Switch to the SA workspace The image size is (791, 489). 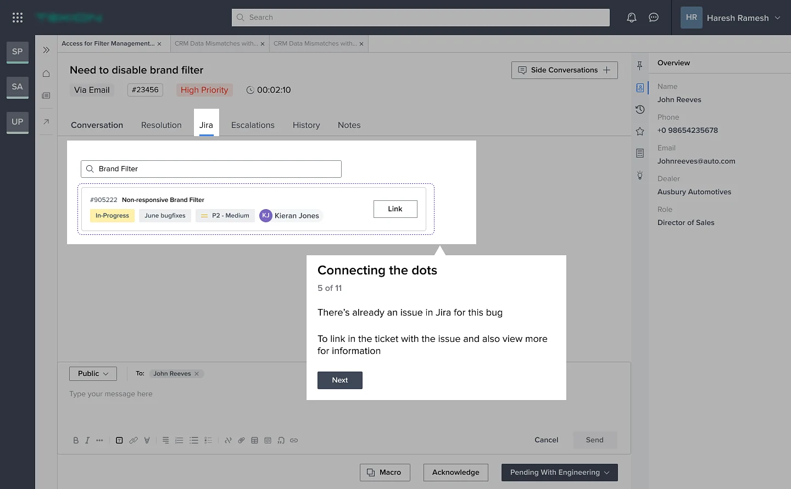pos(18,87)
